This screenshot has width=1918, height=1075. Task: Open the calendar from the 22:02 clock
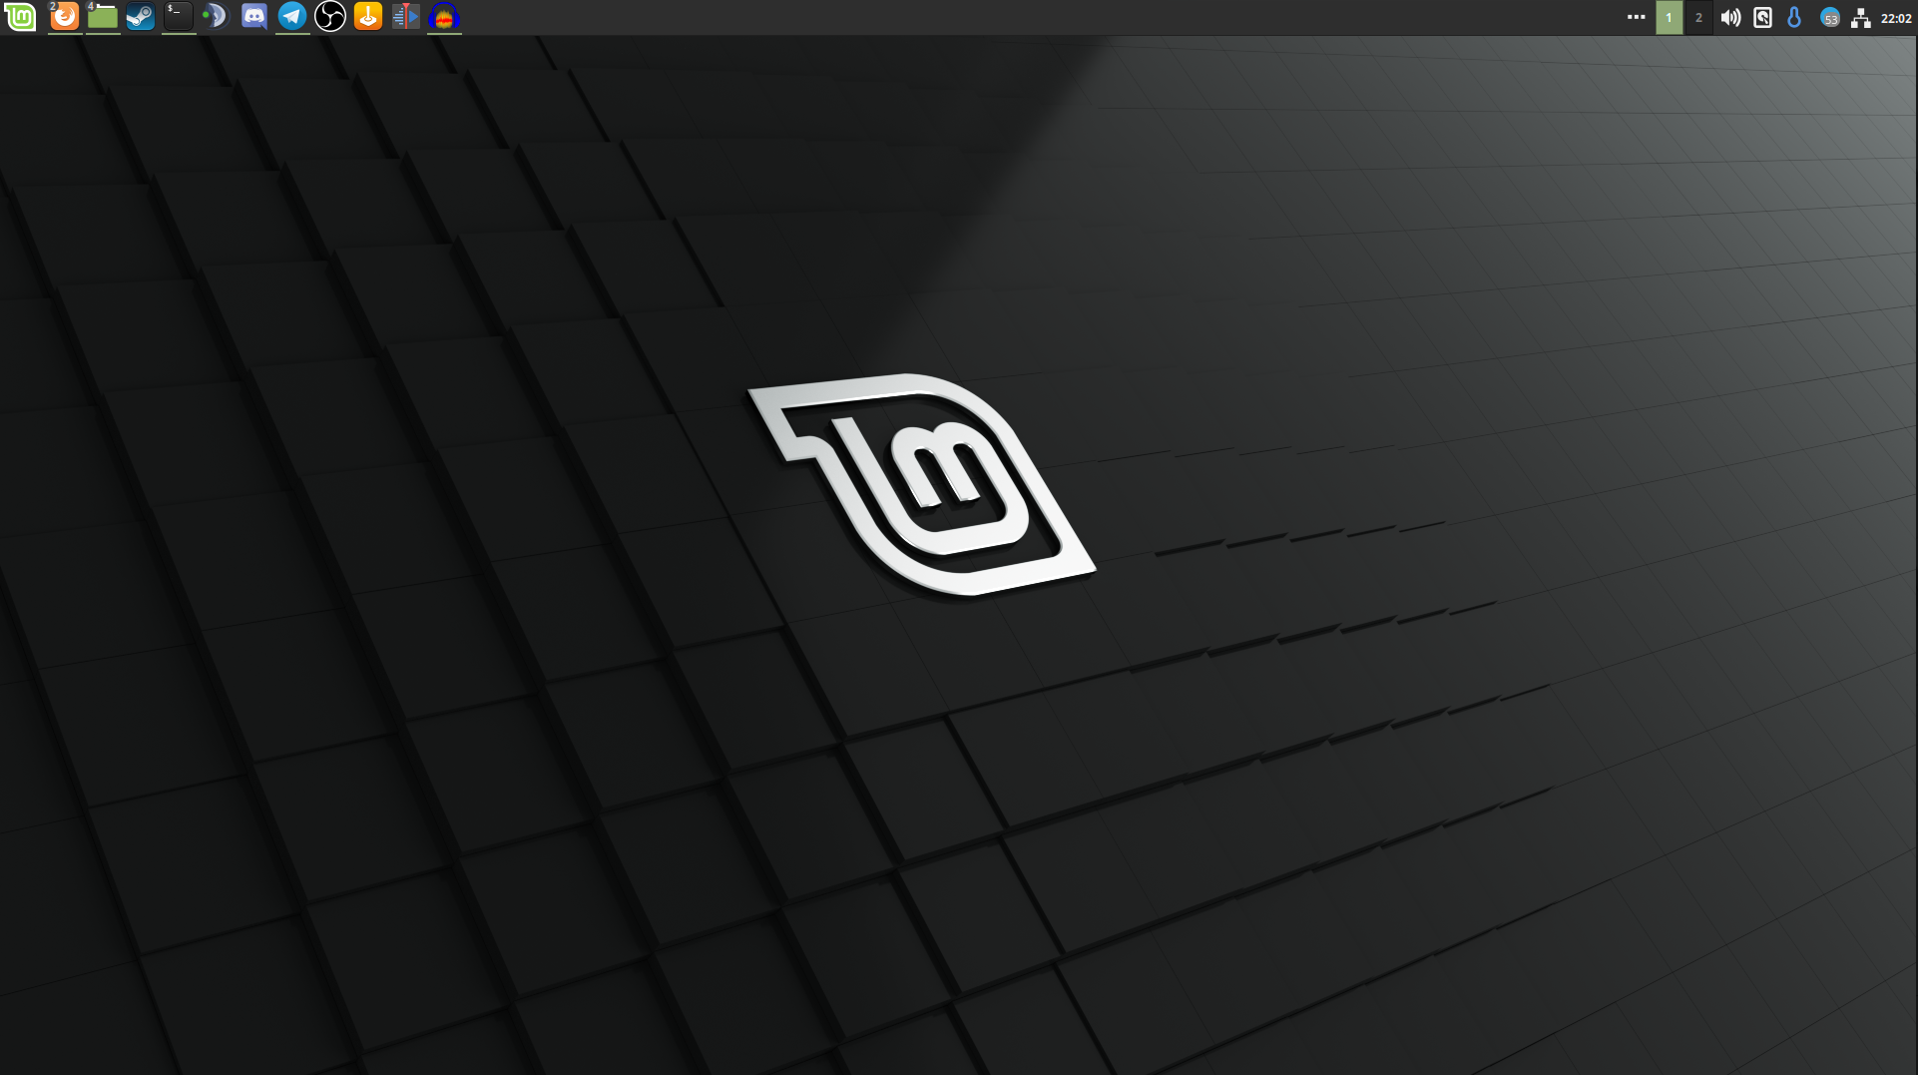tap(1896, 18)
